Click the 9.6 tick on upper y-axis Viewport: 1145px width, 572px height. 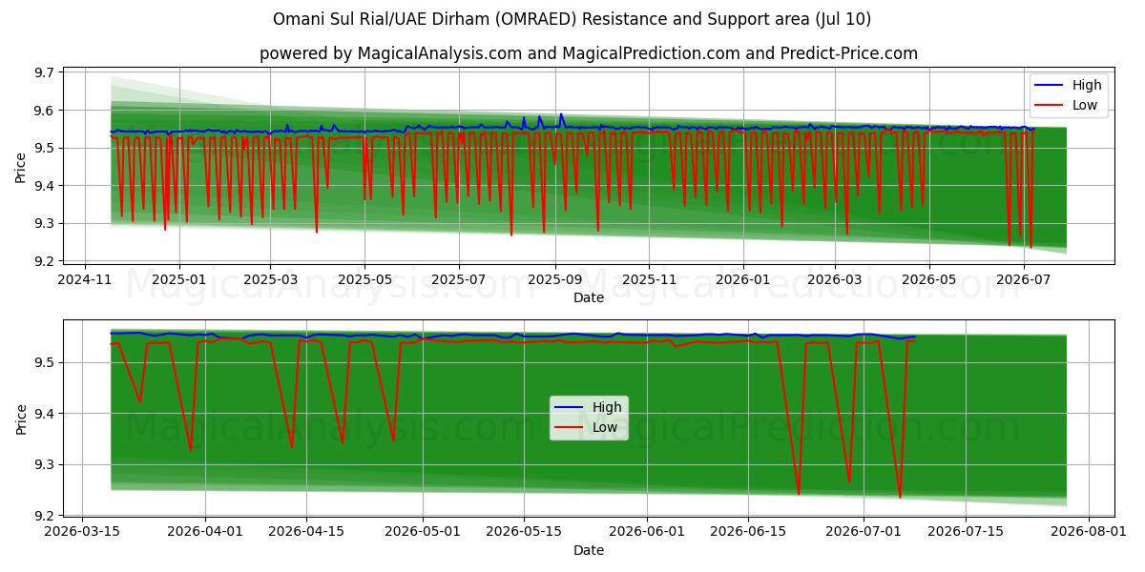coord(46,111)
